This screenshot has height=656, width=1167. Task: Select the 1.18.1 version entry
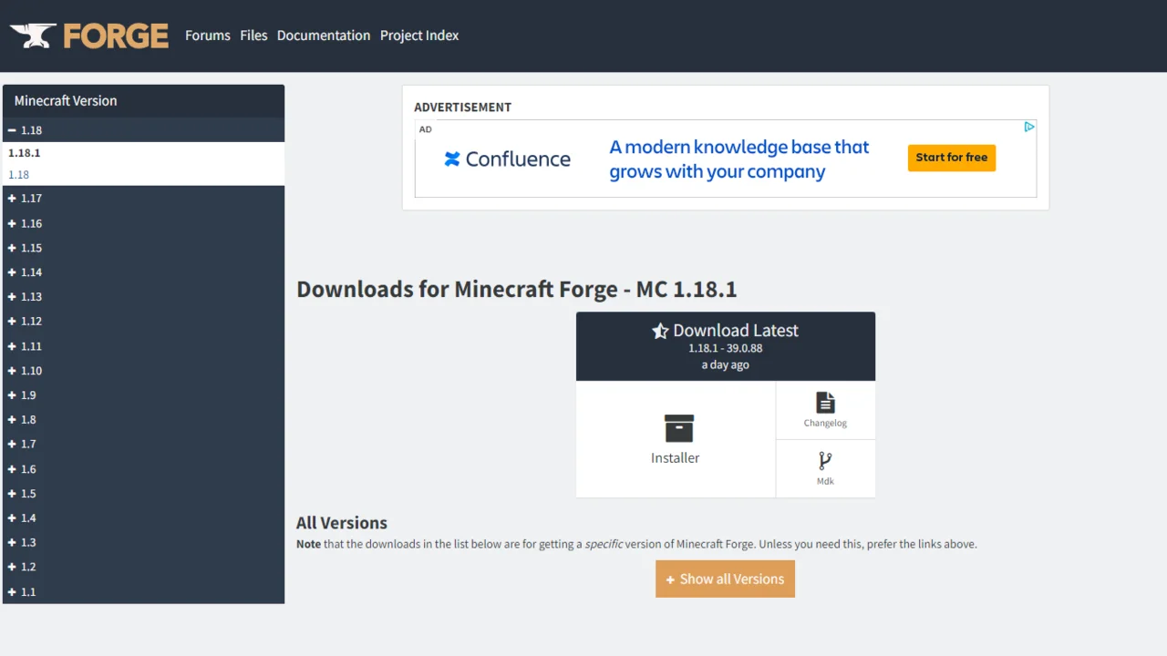coord(25,153)
